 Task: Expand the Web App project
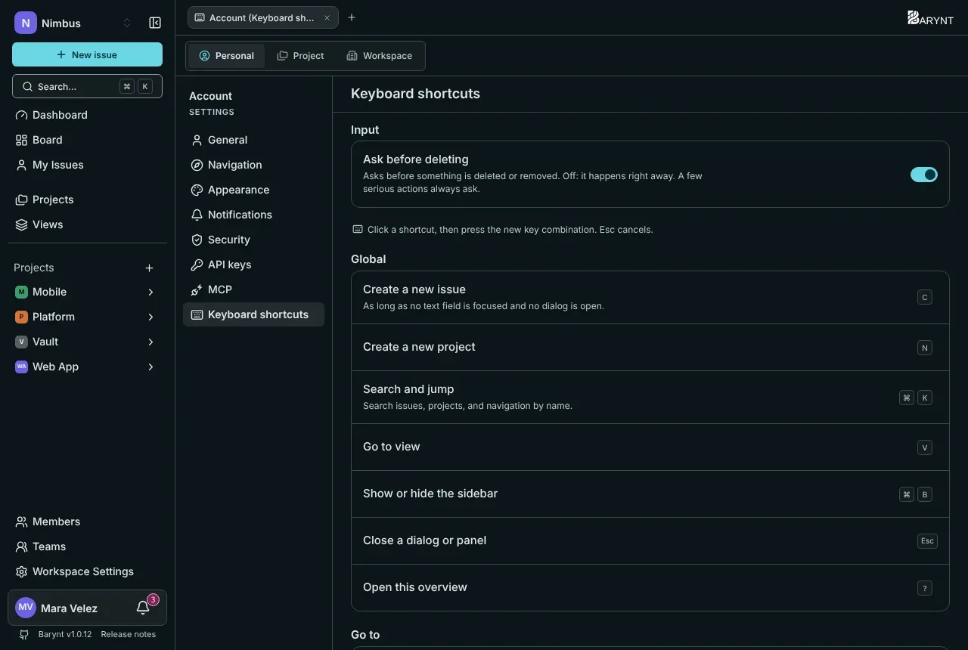(x=150, y=367)
